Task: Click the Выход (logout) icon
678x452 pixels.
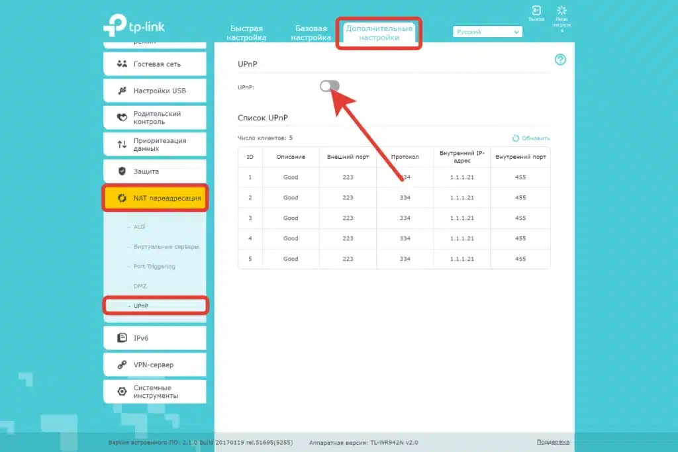Action: (x=536, y=11)
